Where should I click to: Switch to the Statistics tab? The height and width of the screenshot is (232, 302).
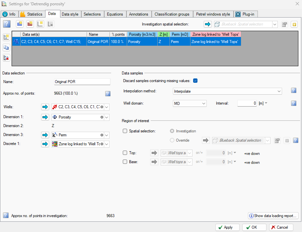[x=31, y=14]
